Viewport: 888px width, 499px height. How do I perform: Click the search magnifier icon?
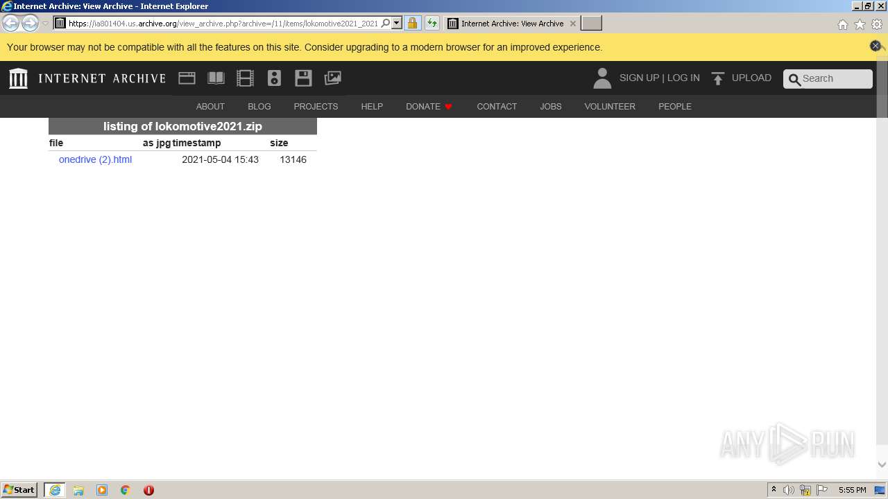(x=794, y=79)
